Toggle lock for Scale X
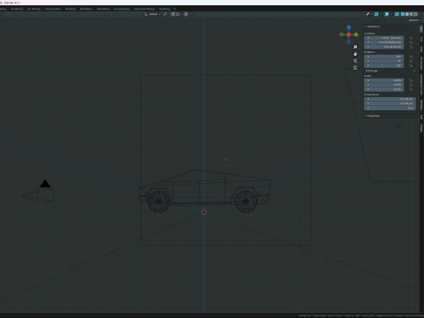 click(411, 80)
